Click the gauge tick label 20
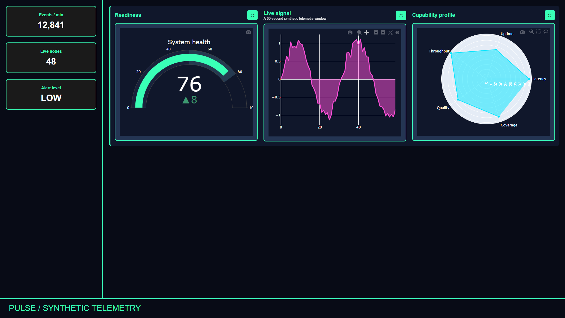 coord(138,72)
